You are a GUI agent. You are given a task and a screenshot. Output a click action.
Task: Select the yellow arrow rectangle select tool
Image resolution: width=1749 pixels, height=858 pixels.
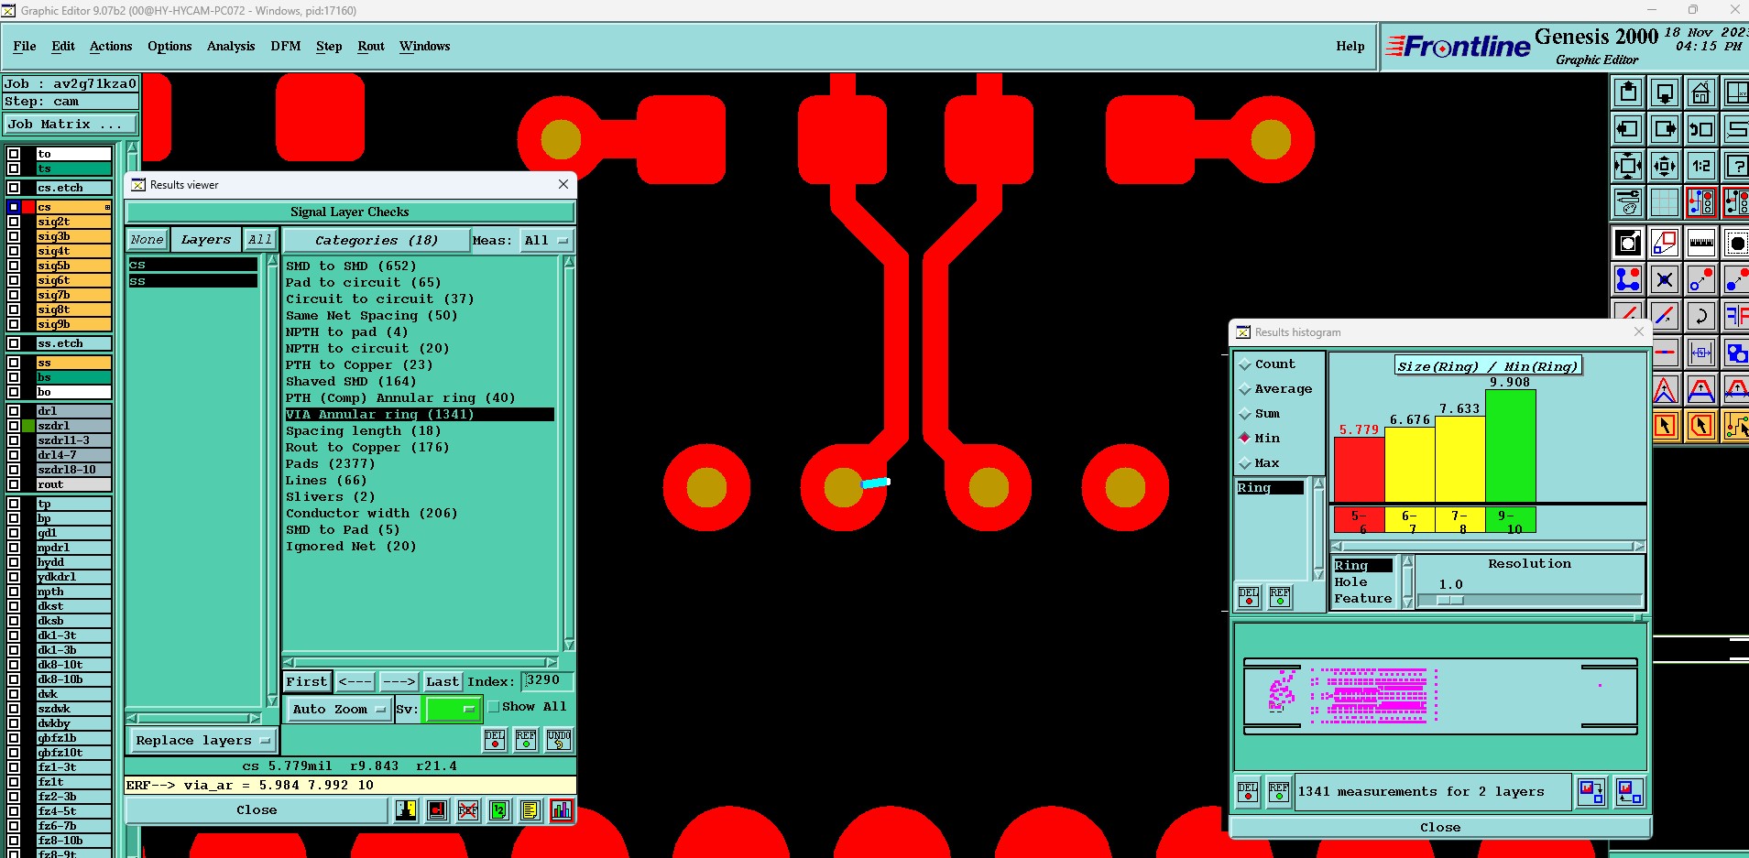(x=1665, y=426)
